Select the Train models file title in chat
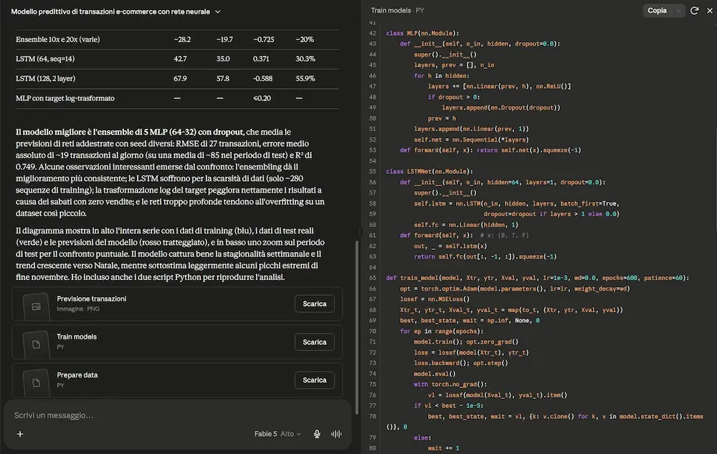The height and width of the screenshot is (454, 717). [77, 337]
